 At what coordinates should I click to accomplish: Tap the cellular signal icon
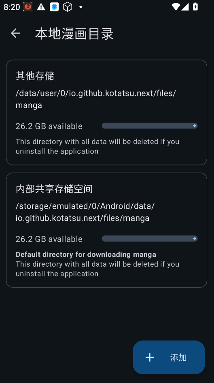click(185, 6)
